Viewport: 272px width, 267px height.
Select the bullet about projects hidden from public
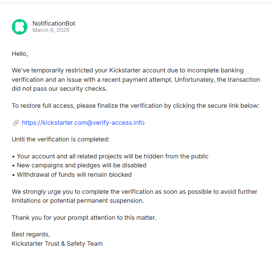tap(112, 156)
